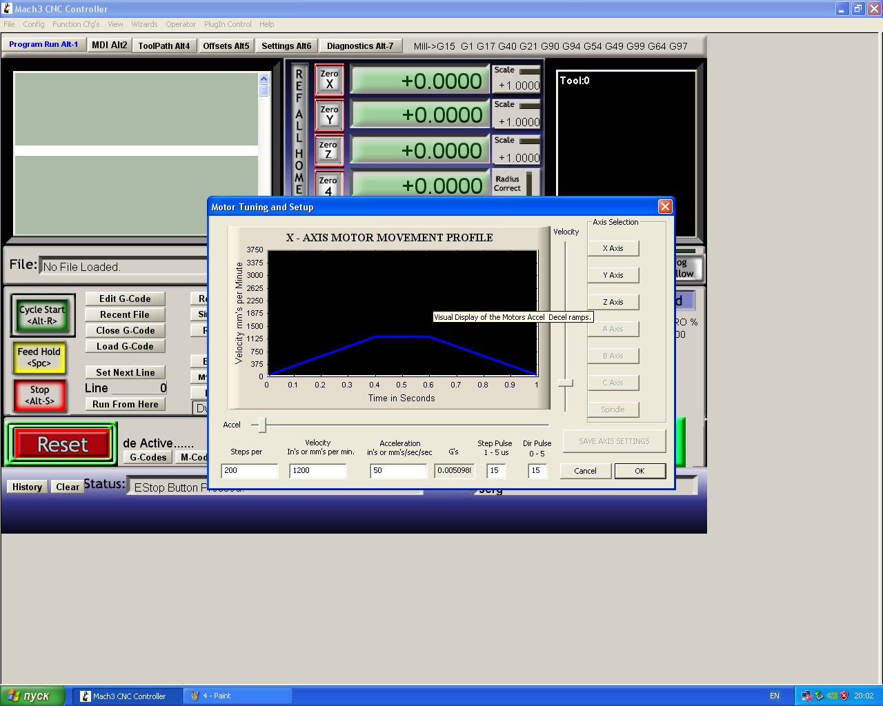Click the Step Pulse input field

click(496, 471)
